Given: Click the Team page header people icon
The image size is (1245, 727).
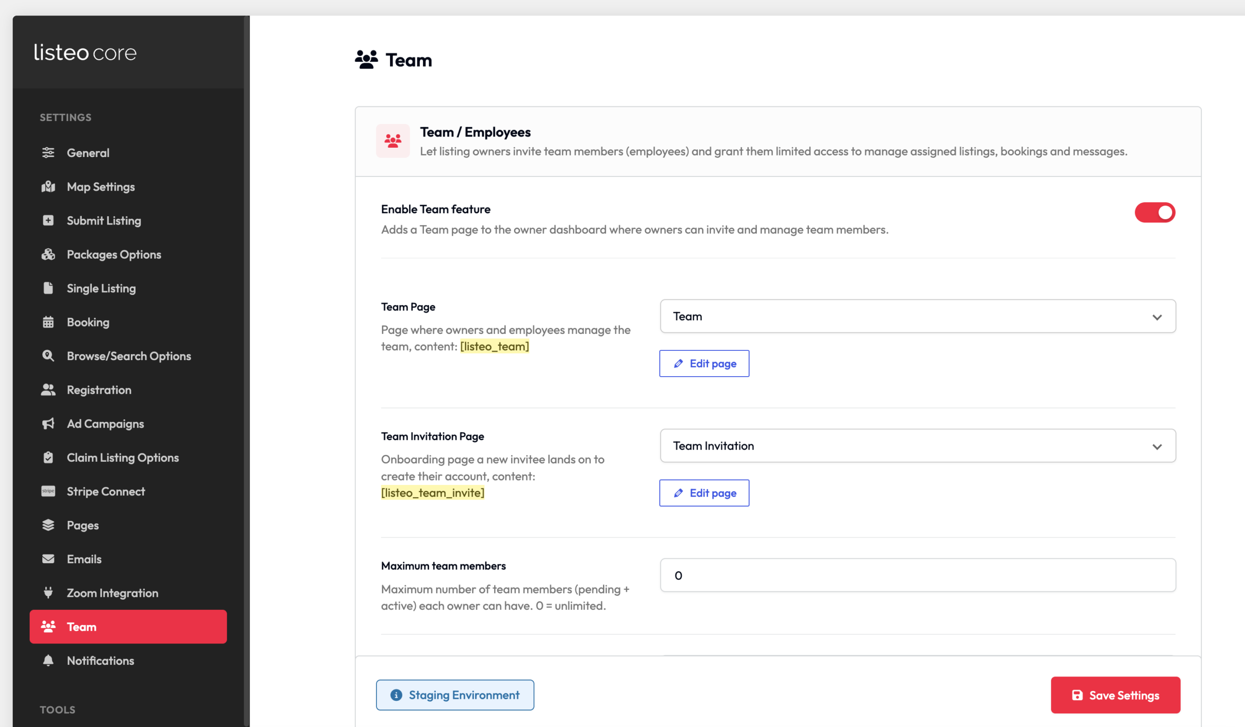Looking at the screenshot, I should tap(366, 60).
